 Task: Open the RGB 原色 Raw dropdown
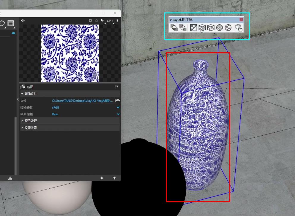(x=118, y=114)
